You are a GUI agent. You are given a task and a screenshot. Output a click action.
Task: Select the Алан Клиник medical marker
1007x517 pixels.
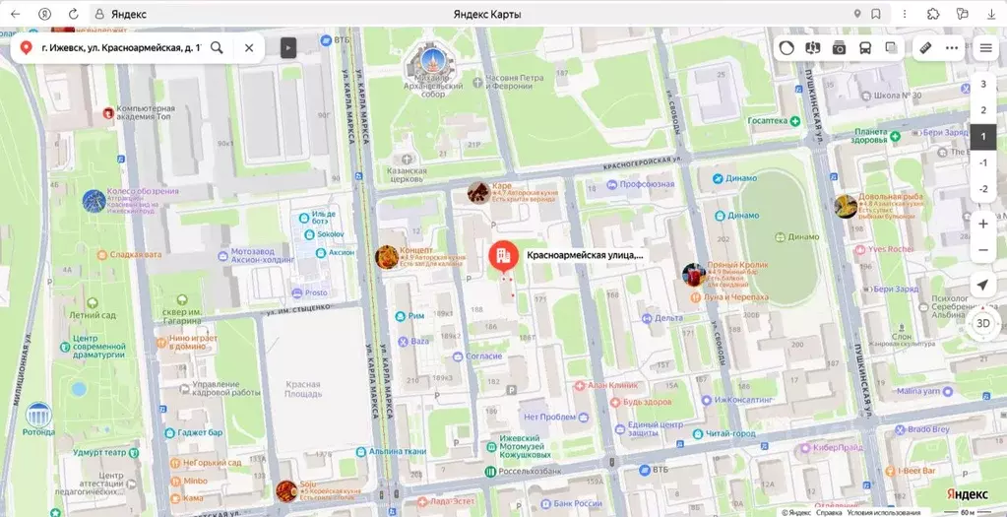point(579,385)
